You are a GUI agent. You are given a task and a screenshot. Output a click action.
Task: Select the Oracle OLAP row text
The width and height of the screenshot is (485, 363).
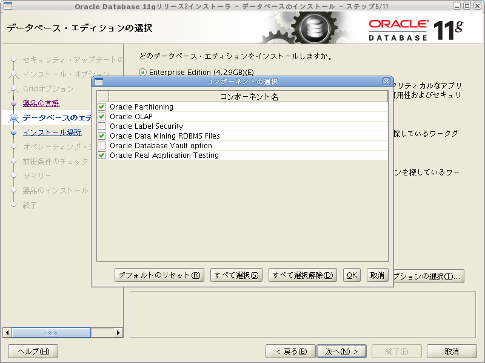[131, 116]
